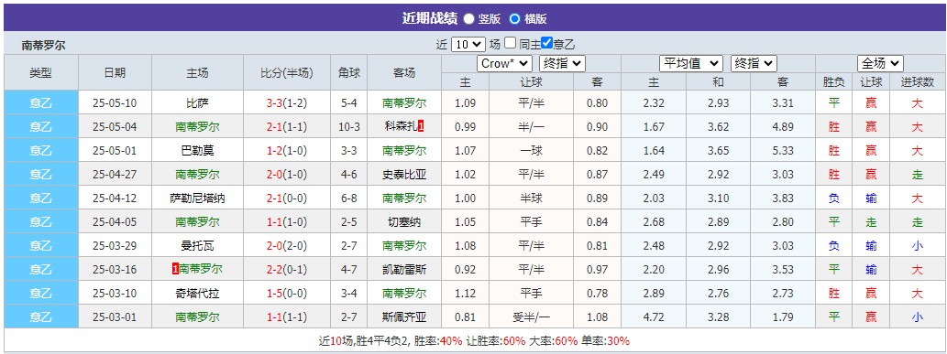Click home team 奇塔代拉 in 25-03-10 row
The height and width of the screenshot is (354, 947).
197,293
